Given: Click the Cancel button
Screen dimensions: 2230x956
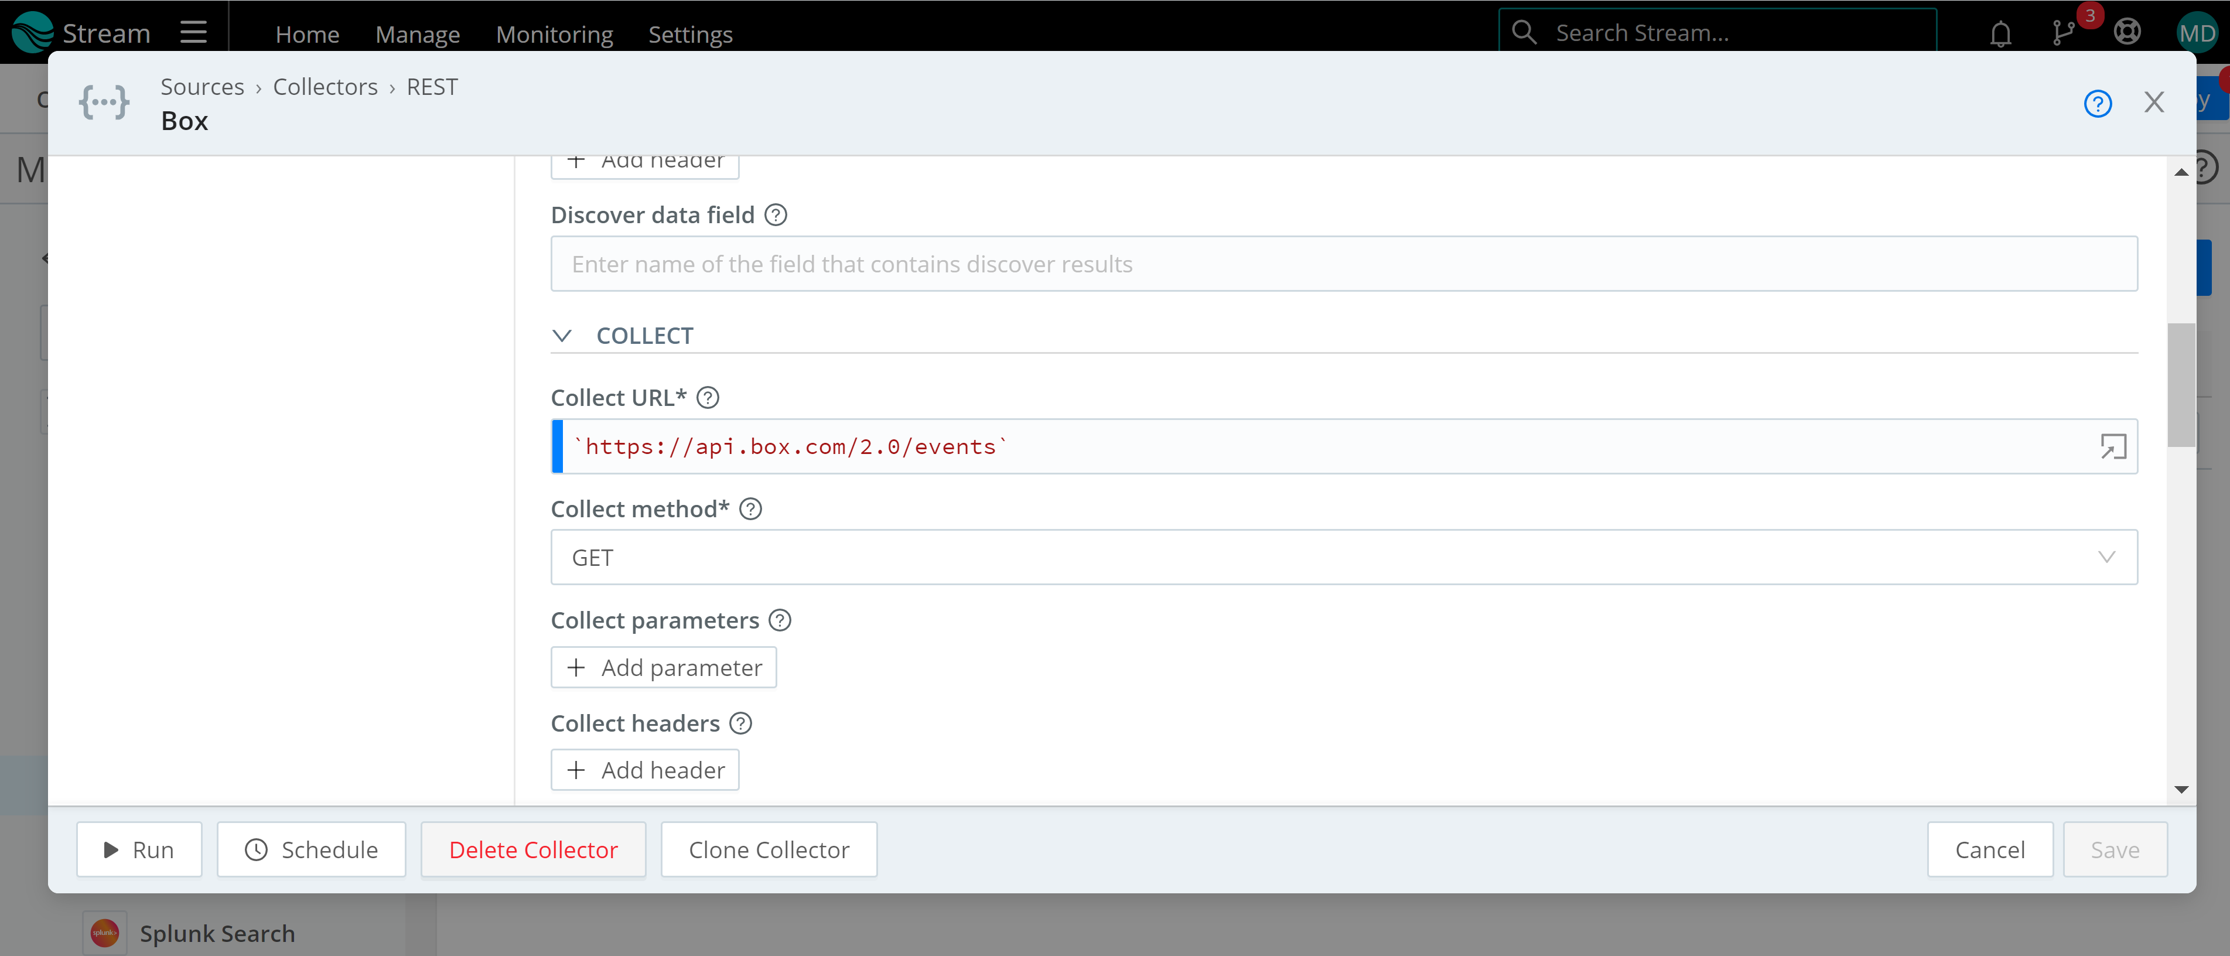Looking at the screenshot, I should 1989,849.
